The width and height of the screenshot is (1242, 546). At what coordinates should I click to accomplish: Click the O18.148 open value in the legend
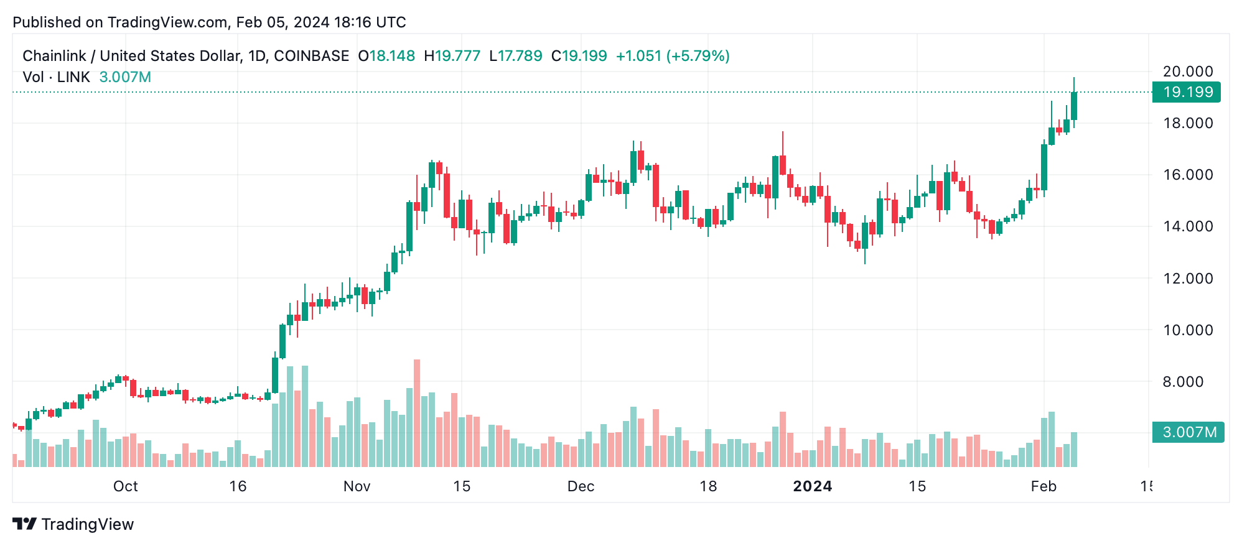(386, 56)
